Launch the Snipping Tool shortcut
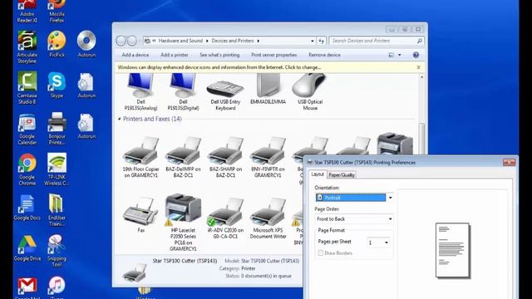 coord(57,250)
